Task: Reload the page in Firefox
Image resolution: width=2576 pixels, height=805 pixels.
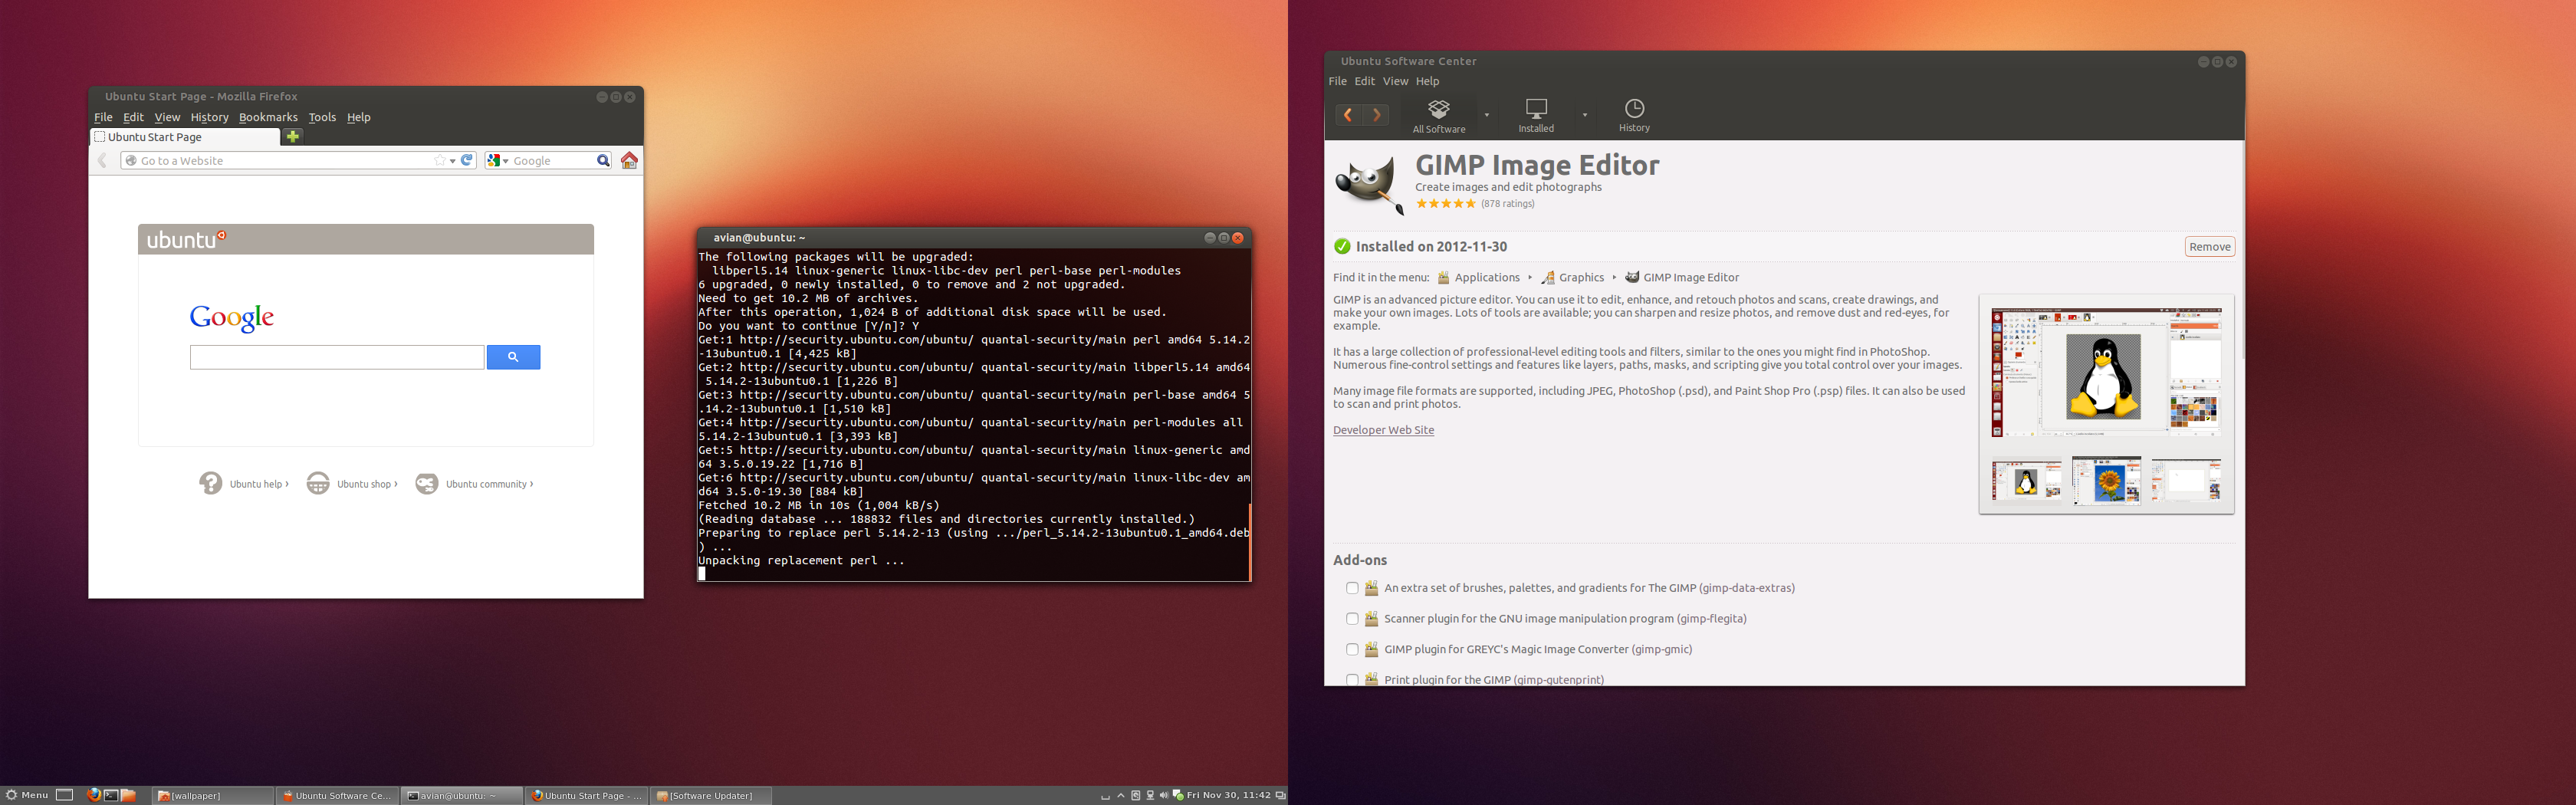Action: point(466,160)
